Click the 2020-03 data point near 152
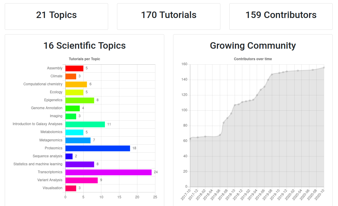338x206 pixels. click(x=298, y=71)
